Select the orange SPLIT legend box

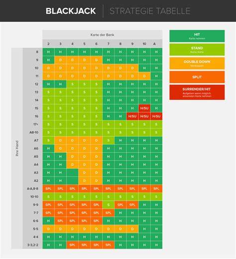tap(197, 77)
